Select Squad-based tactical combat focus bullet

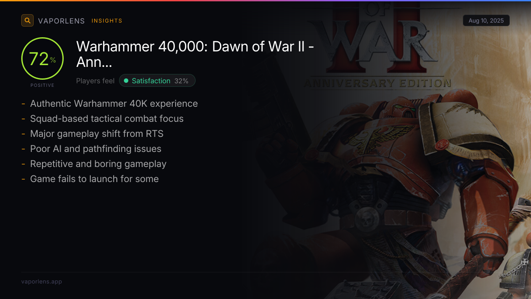point(107,119)
